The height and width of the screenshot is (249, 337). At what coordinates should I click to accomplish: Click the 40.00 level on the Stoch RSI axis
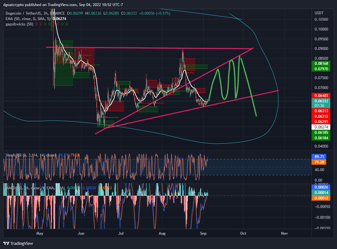tap(319, 170)
